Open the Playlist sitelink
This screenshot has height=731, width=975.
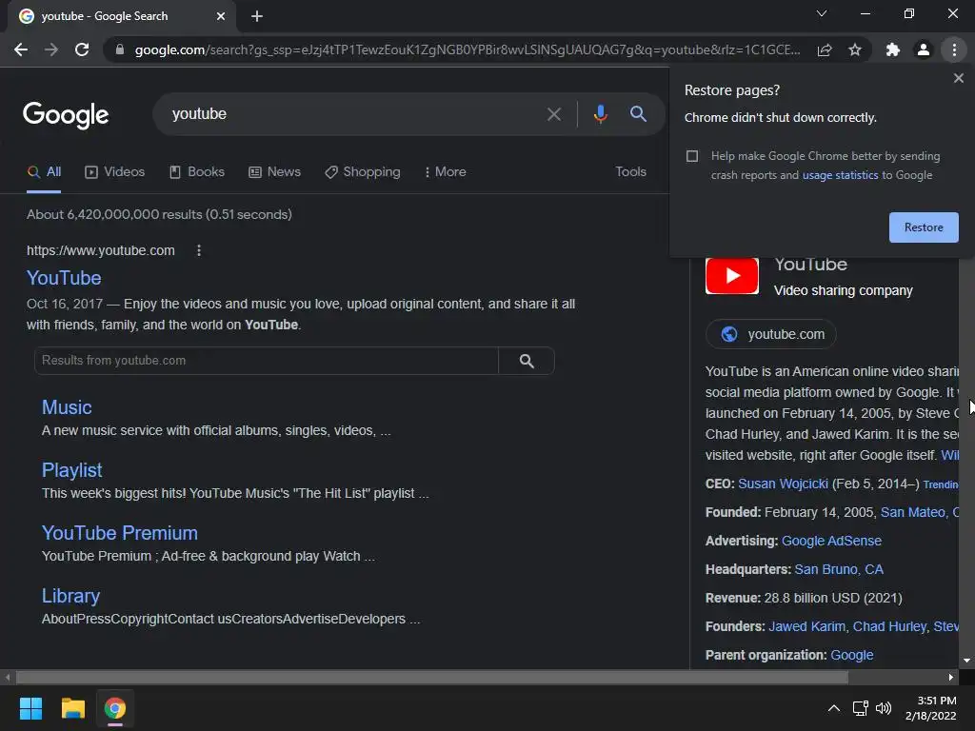click(x=71, y=470)
